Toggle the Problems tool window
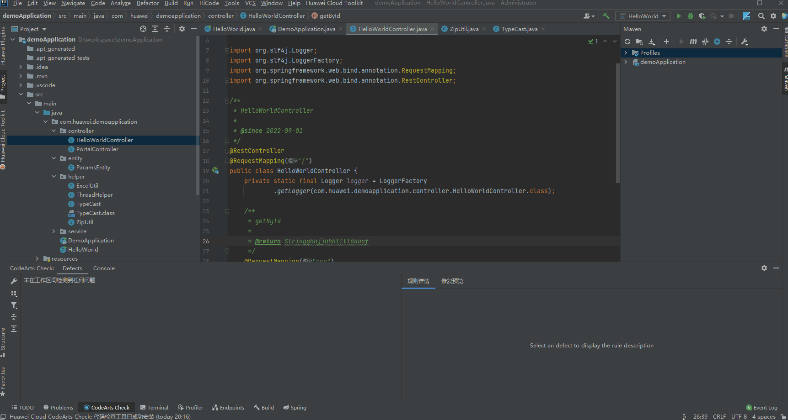This screenshot has width=788, height=420. [x=58, y=408]
